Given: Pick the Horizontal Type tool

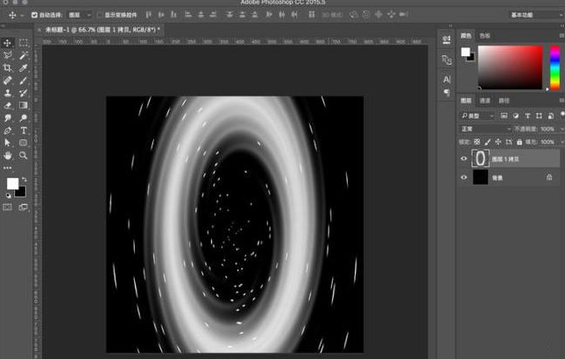Looking at the screenshot, I should coord(24,130).
